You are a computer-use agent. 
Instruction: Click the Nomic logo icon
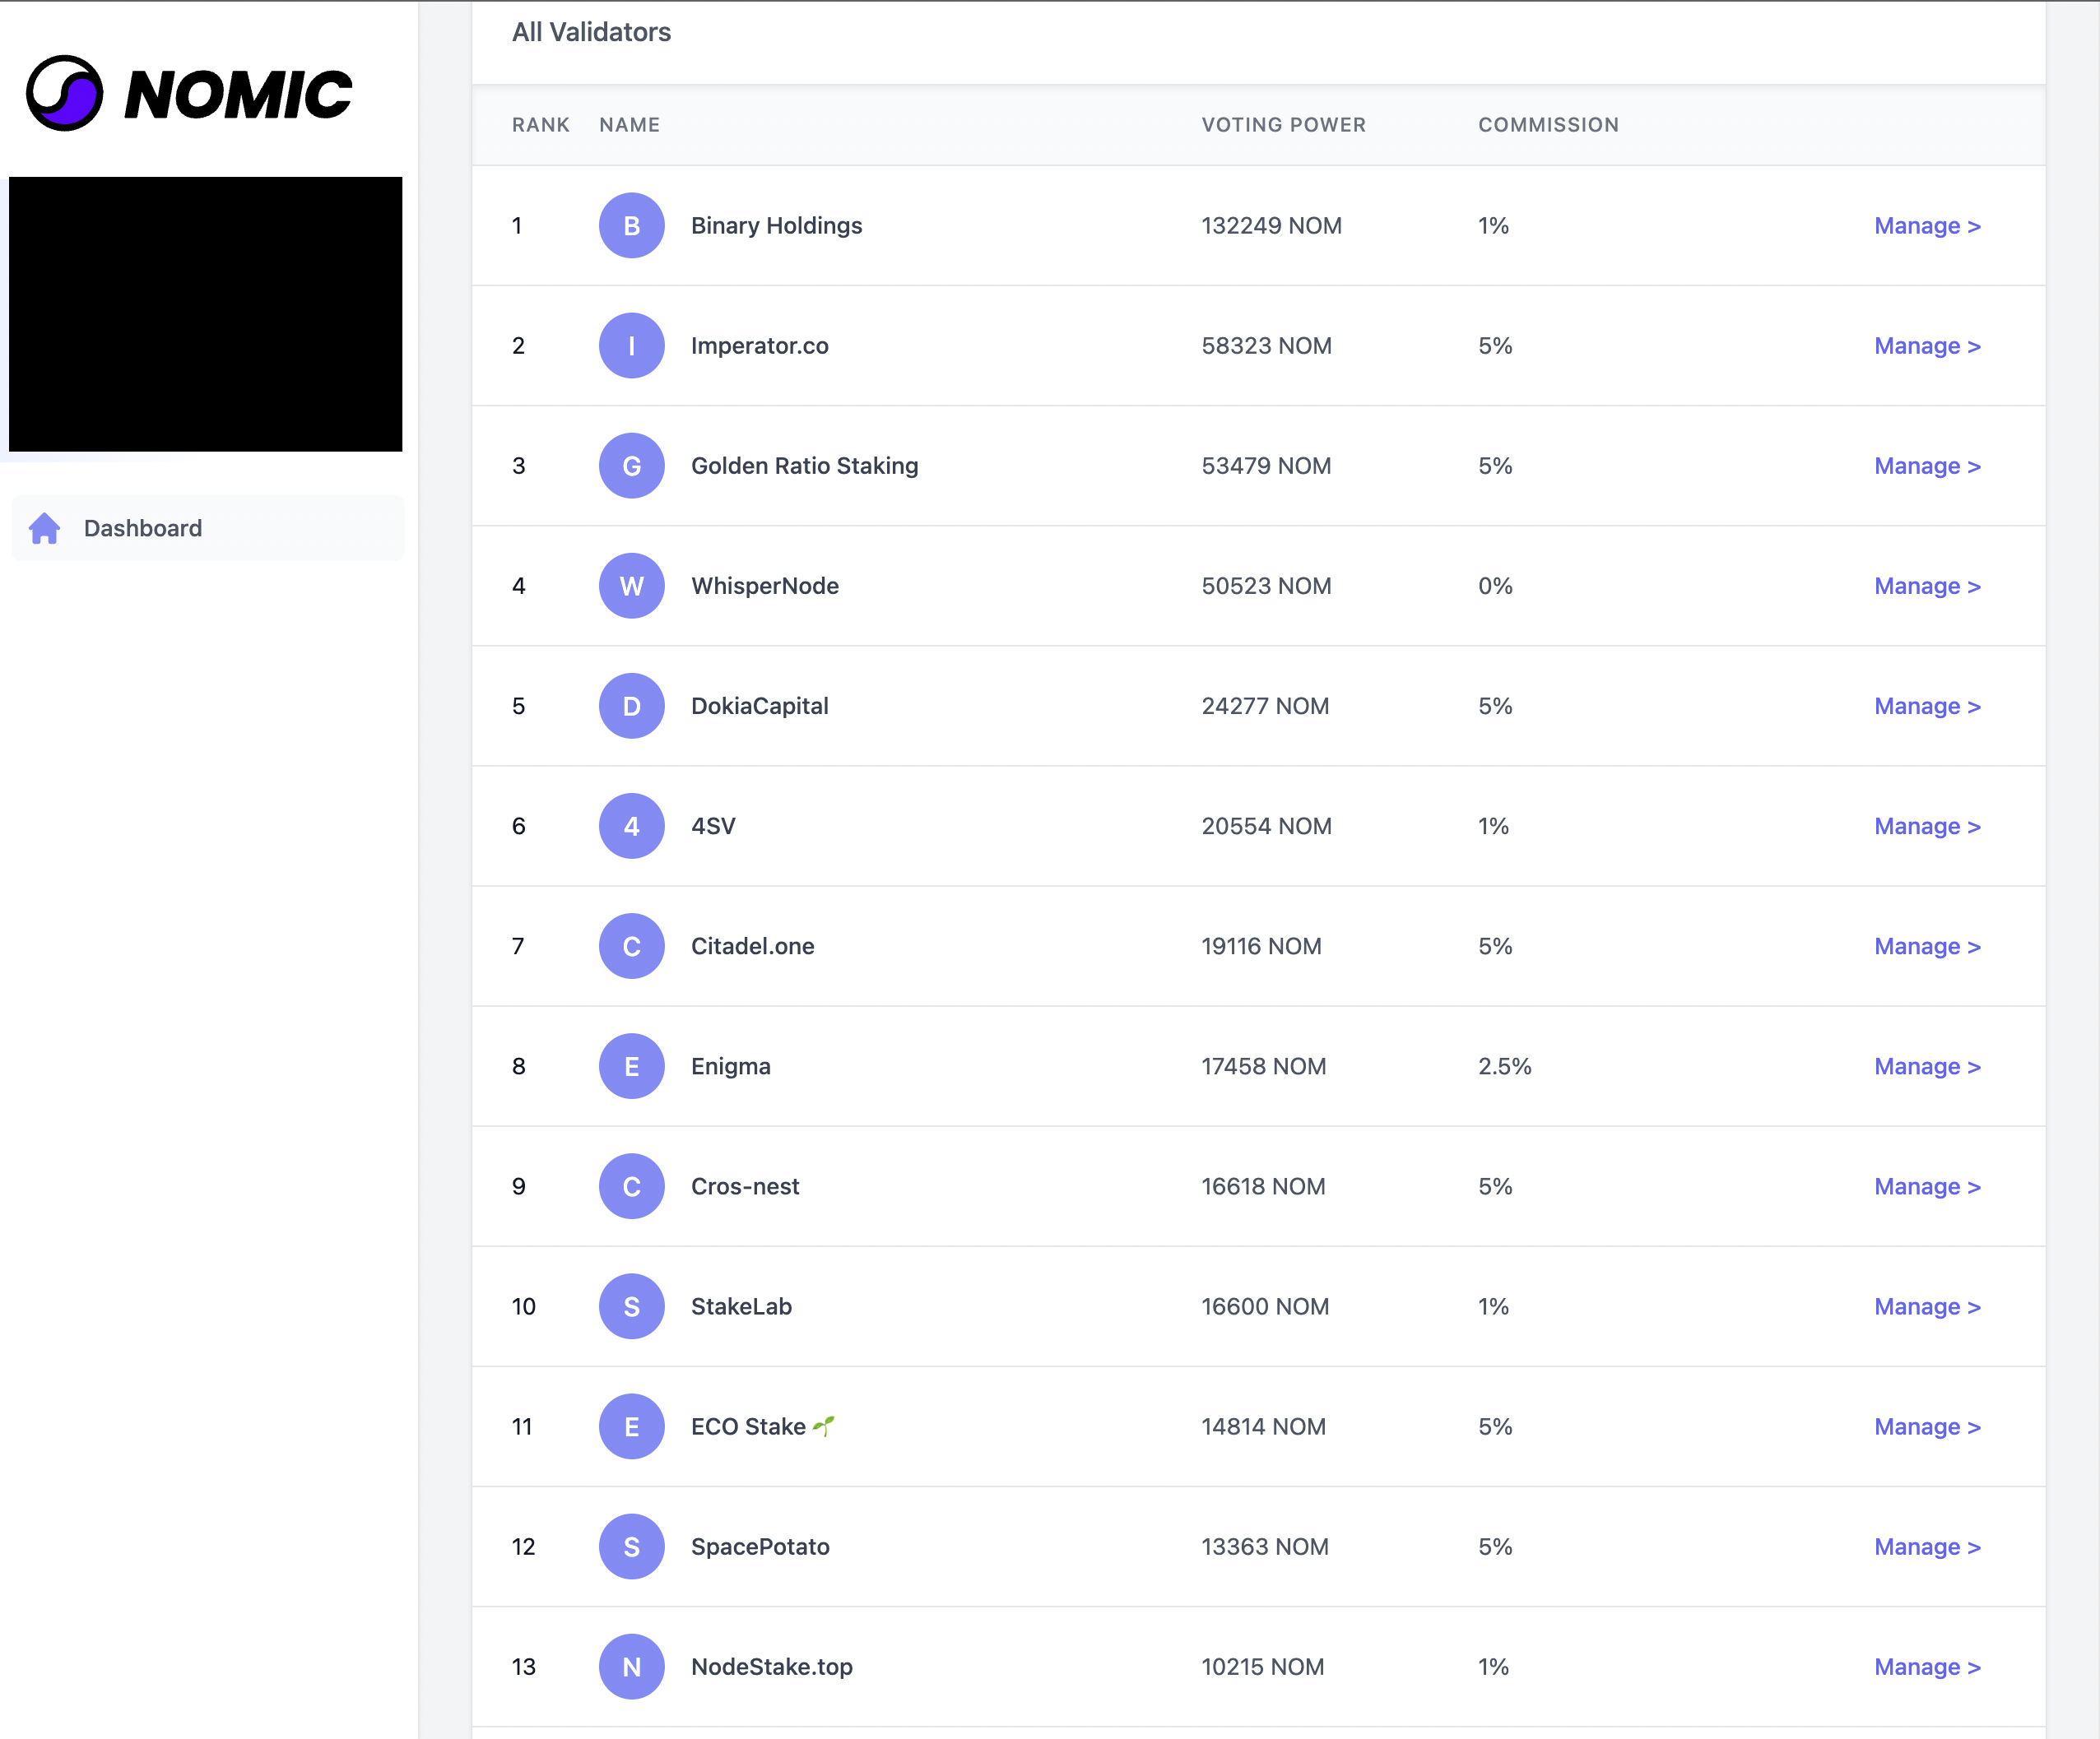(64, 93)
